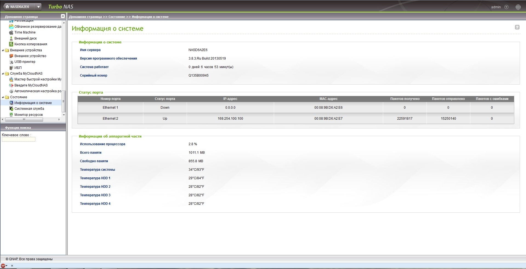Click the keyword search input field
Viewport: 526px width, 269px height.
point(19,139)
